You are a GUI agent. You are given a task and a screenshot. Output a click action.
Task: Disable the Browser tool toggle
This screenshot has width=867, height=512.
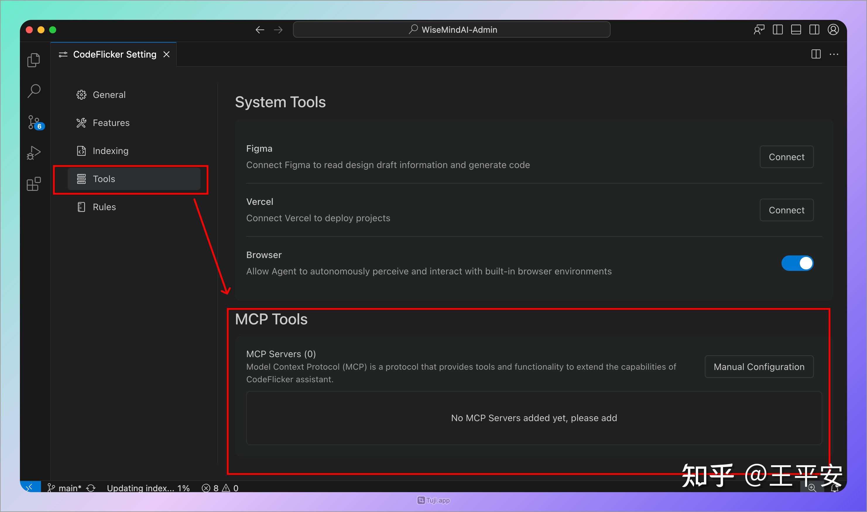coord(797,263)
